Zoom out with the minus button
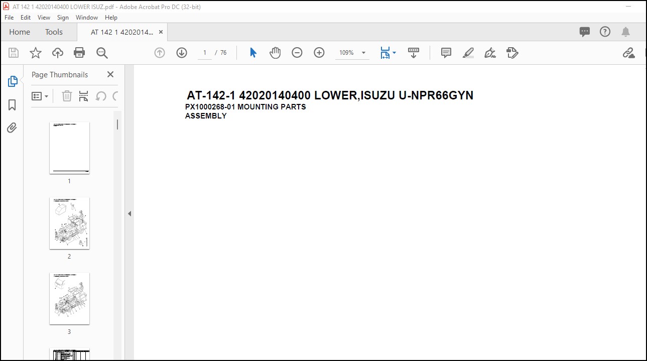Image resolution: width=647 pixels, height=361 pixels. click(x=297, y=53)
